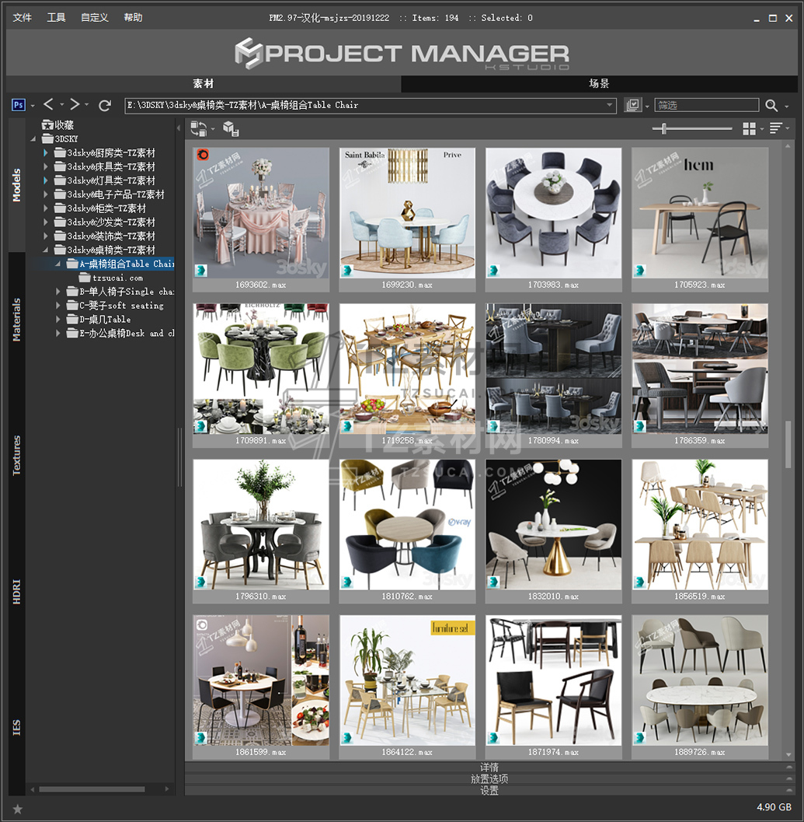
Task: Refresh the current folder listing
Action: pos(105,105)
